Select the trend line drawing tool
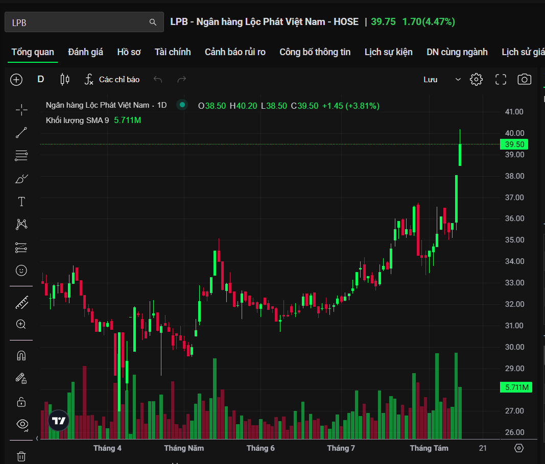 point(21,133)
